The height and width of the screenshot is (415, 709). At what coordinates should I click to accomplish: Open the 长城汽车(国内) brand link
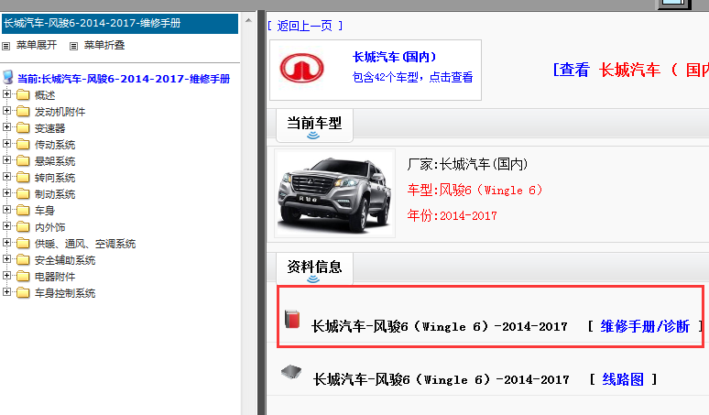pos(394,57)
